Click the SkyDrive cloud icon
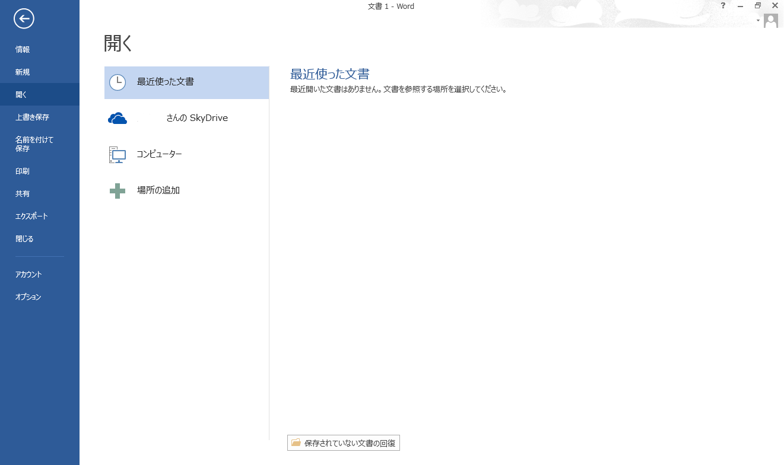784x465 pixels. (118, 119)
